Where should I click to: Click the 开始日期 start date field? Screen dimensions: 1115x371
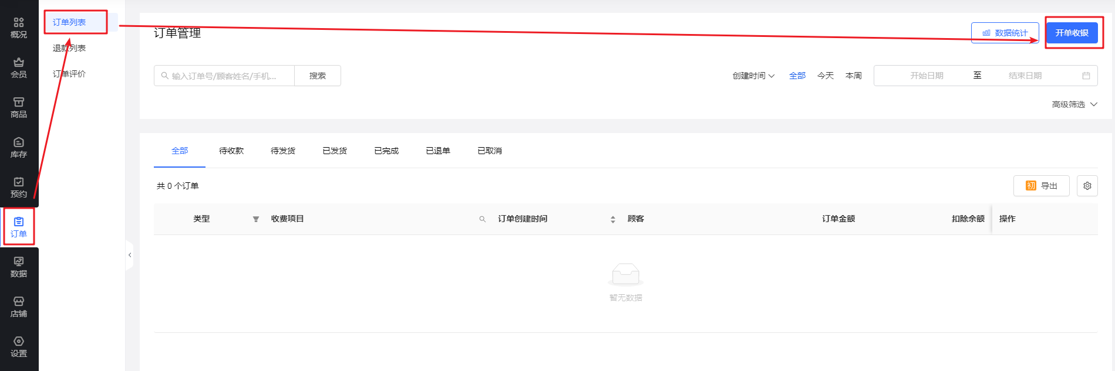coord(927,76)
